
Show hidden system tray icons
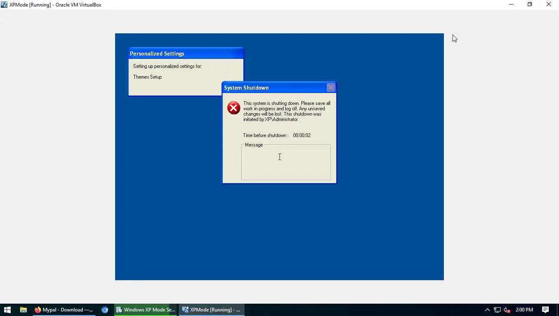pyautogui.click(x=487, y=310)
